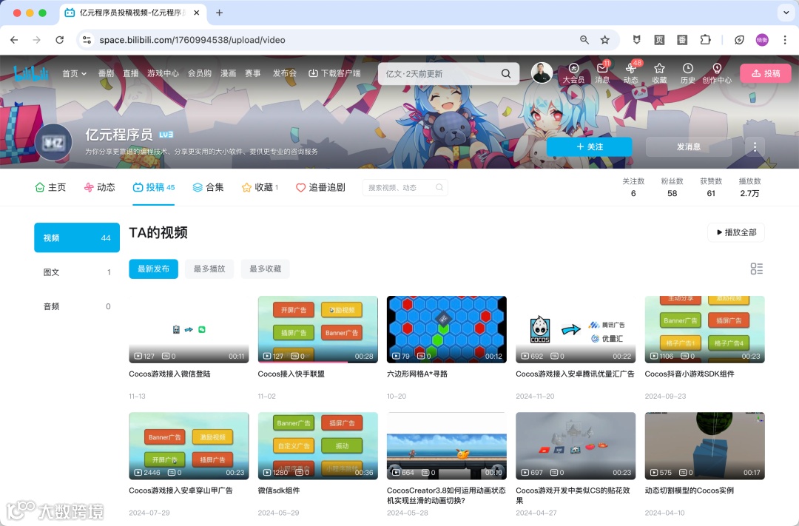Screen dimensions: 799x526
Task: Select the 图文 sidebar category
Action: 77,272
